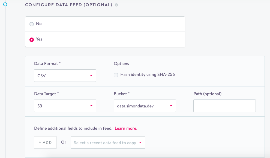The height and width of the screenshot is (158, 270).
Task: Expand the Data Target S3 dropdown
Action: coord(65,106)
